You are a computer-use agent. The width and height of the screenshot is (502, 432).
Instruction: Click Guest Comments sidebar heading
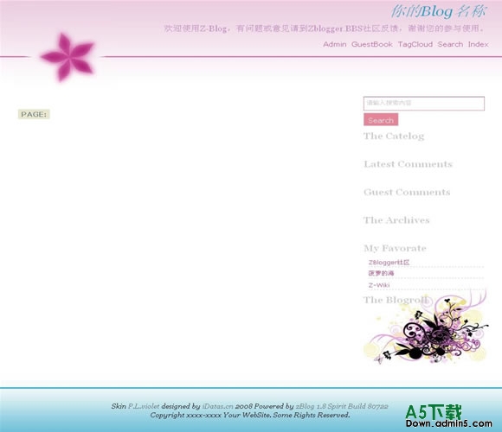[407, 192]
